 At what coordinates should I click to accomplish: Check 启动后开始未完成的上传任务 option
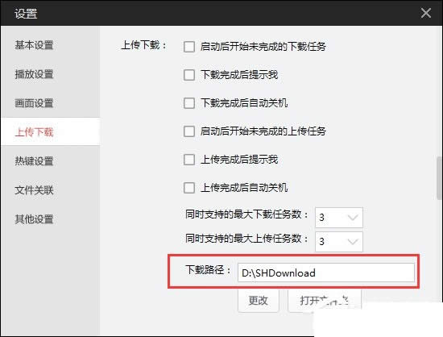[x=189, y=131]
